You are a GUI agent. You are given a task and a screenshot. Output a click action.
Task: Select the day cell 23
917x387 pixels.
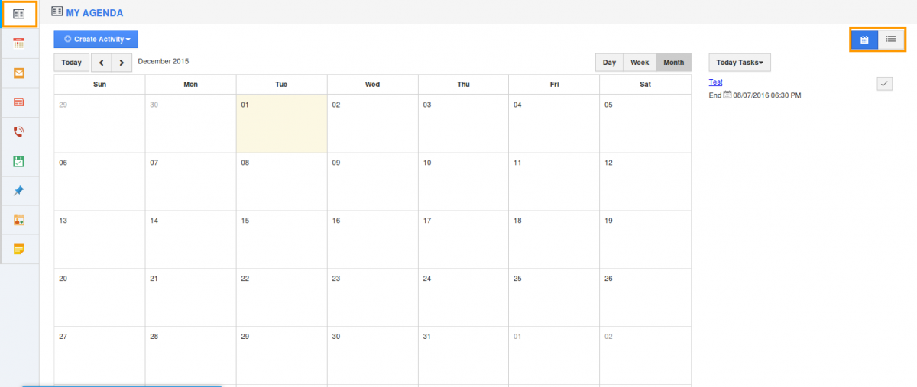[x=372, y=298]
